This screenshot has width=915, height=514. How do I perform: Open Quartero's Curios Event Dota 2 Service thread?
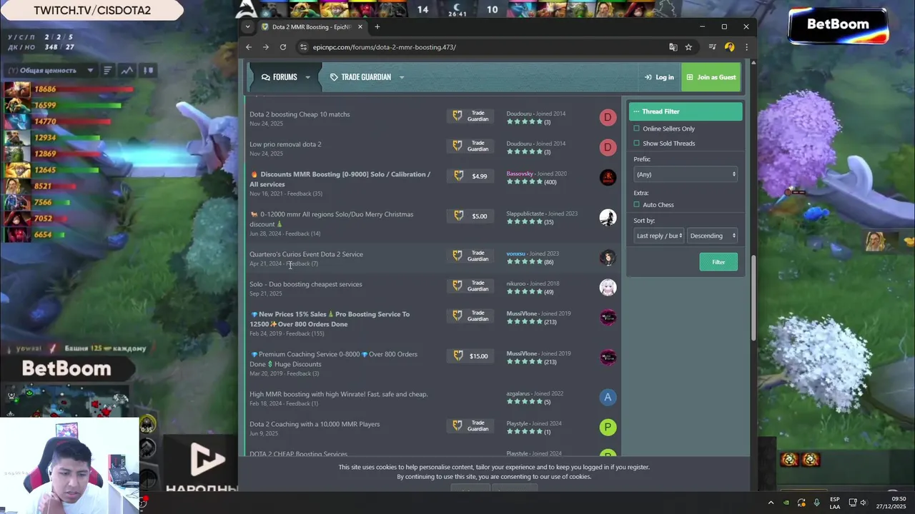point(306,254)
